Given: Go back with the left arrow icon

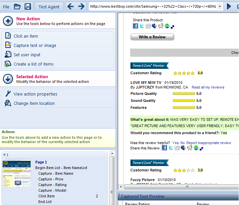Looking at the screenshot, I should tap(71, 6).
